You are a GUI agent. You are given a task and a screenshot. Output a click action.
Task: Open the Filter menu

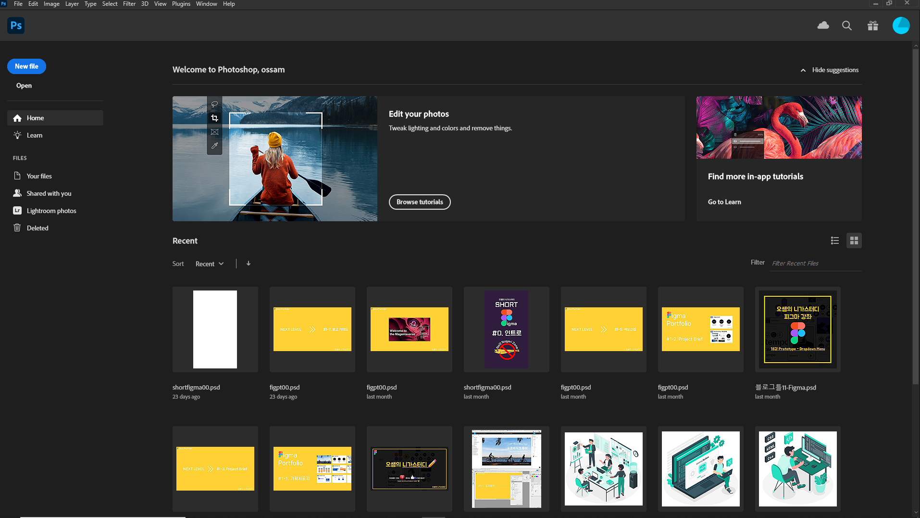[129, 4]
